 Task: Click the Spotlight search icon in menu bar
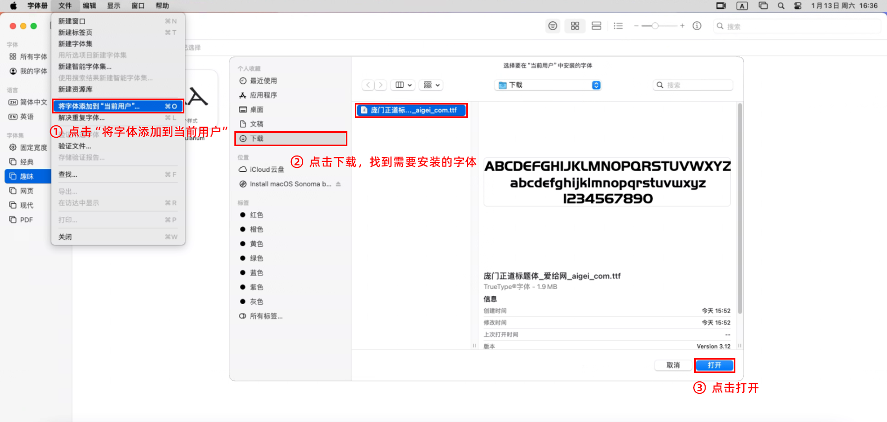tap(781, 6)
